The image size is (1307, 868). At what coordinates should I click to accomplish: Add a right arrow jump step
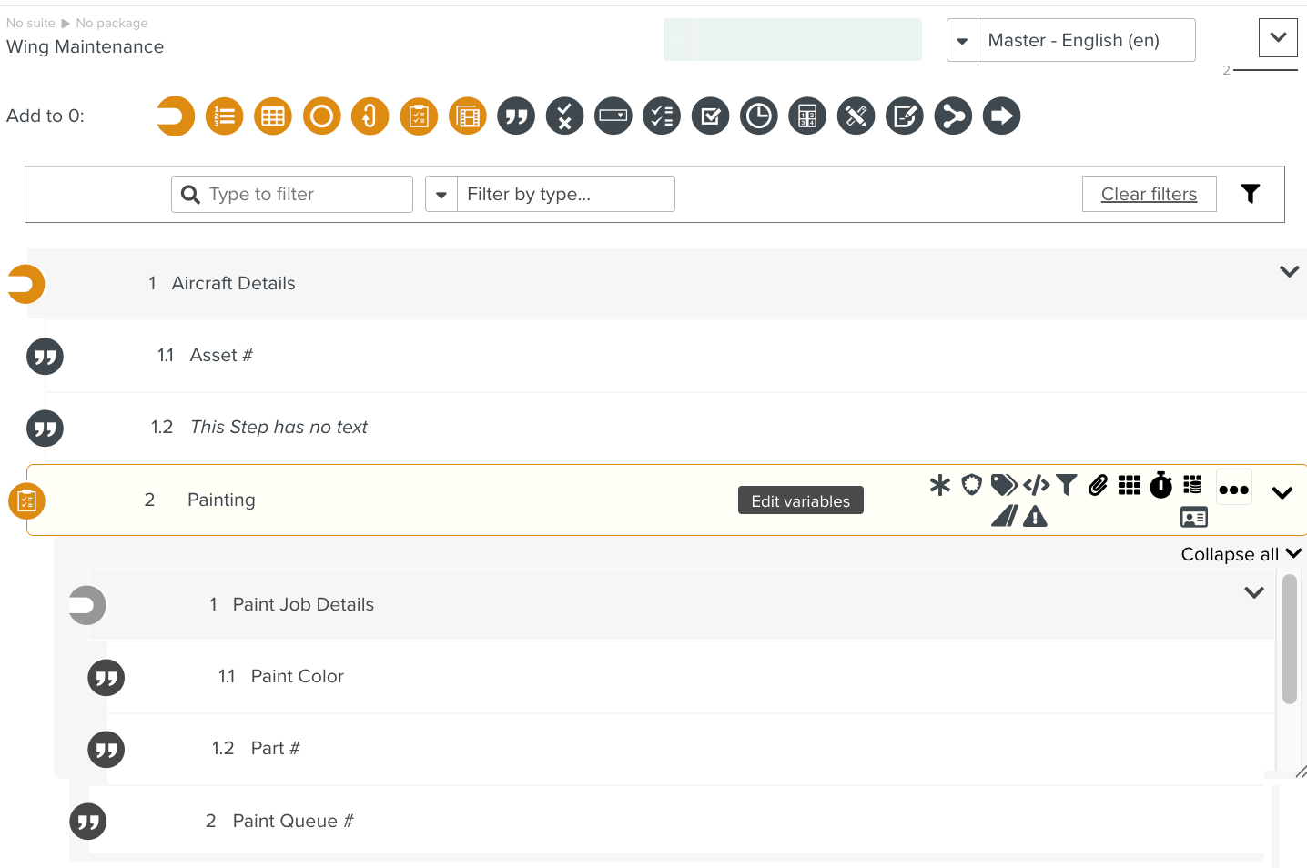point(1001,116)
